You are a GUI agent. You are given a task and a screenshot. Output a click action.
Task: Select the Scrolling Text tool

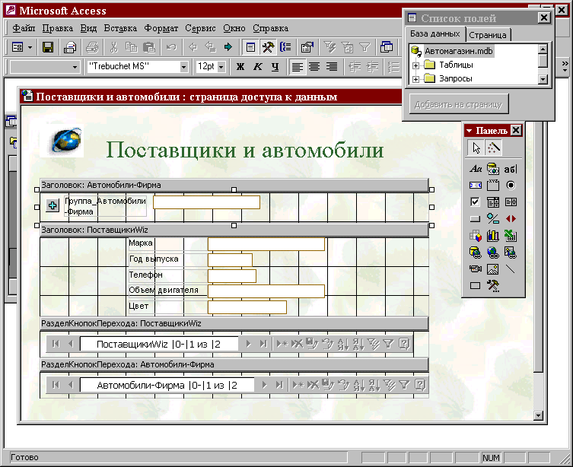coord(475,186)
